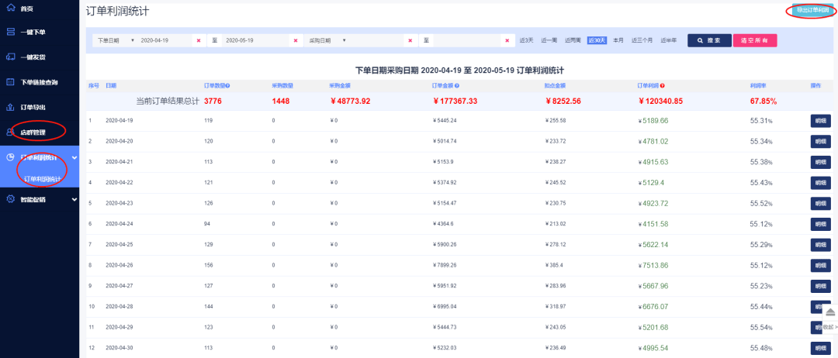Click the home icon beside 首页
The height and width of the screenshot is (358, 838).
pyautogui.click(x=10, y=8)
